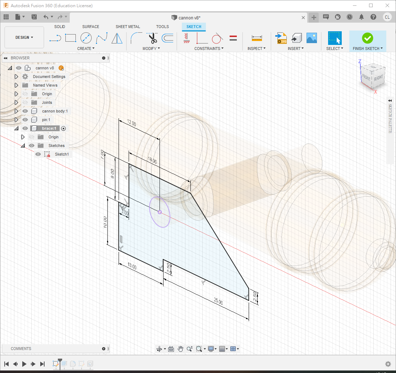Hide the cannon body:1 component
This screenshot has height=373, width=396.
(x=25, y=111)
